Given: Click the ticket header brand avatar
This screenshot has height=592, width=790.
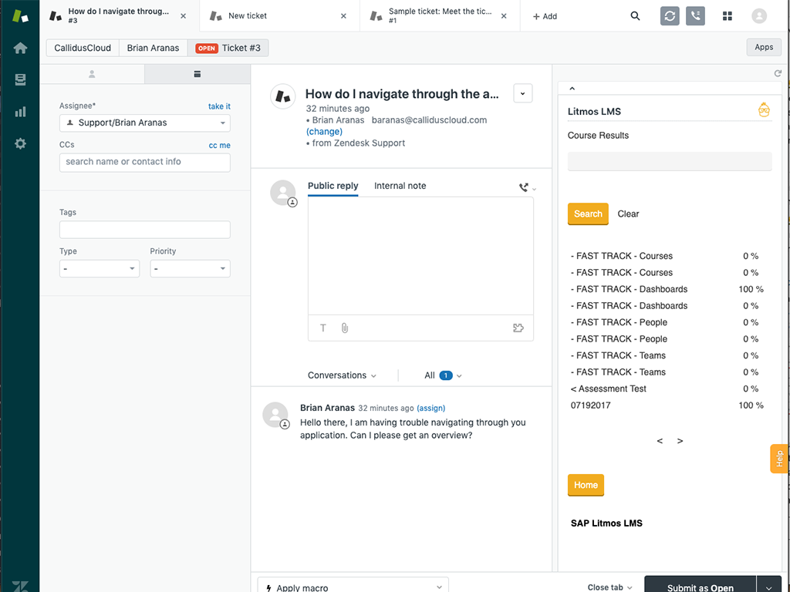Looking at the screenshot, I should 282,96.
